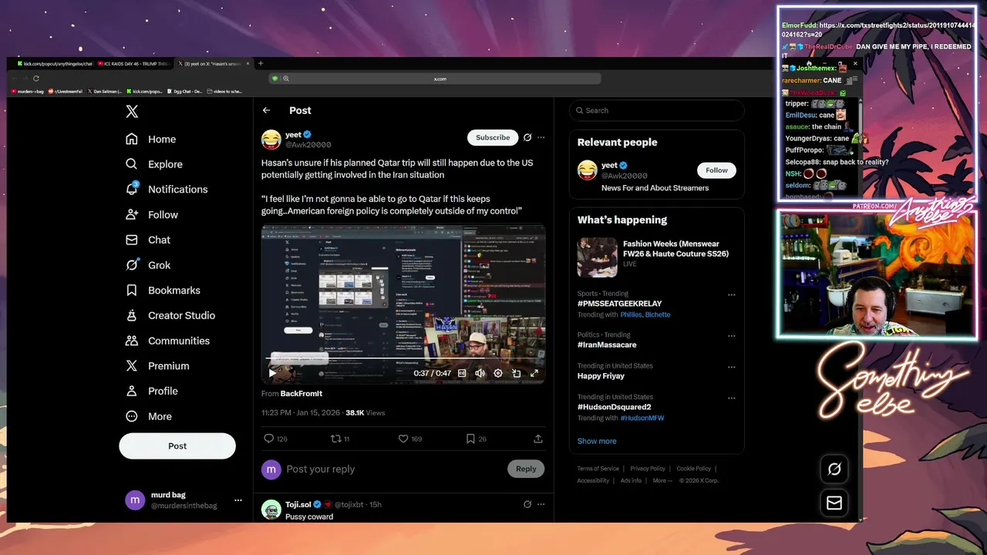Screen dimensions: 987x555
Task: Bookmark the post with 26 bookmarks
Action: (476, 439)
